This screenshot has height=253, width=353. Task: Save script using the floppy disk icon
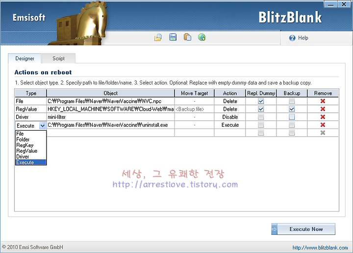tap(173, 37)
